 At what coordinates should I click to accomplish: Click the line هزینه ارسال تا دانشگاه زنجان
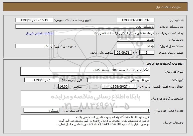tap(112, 117)
